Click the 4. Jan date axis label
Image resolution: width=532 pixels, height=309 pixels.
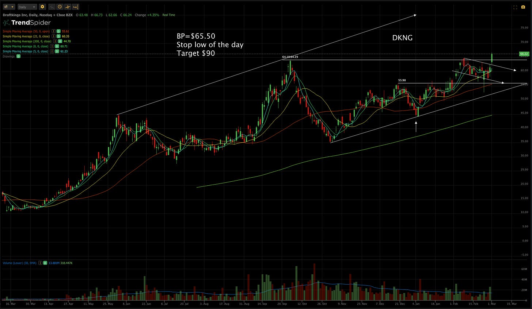coord(416,304)
